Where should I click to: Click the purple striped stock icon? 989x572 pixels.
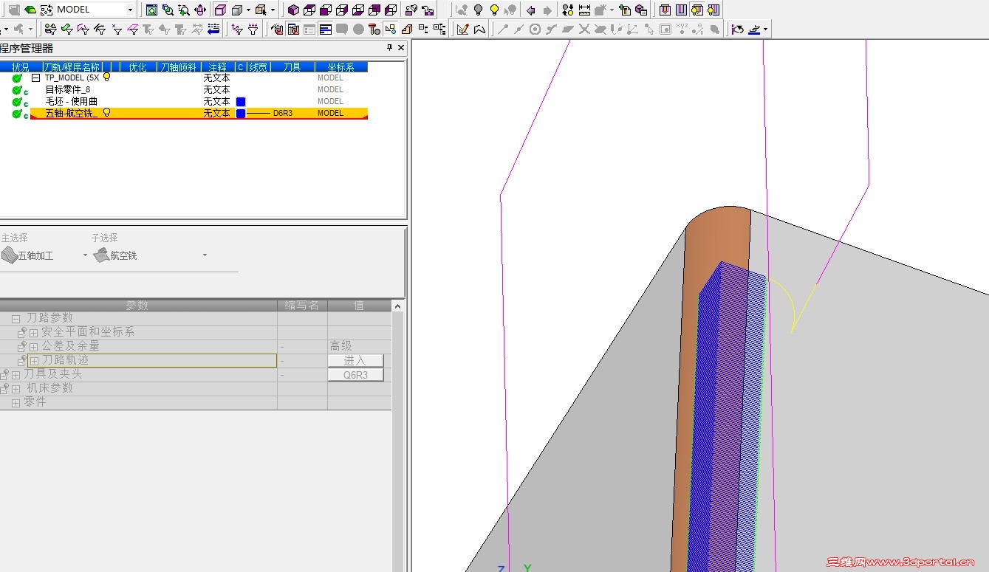pos(681,10)
